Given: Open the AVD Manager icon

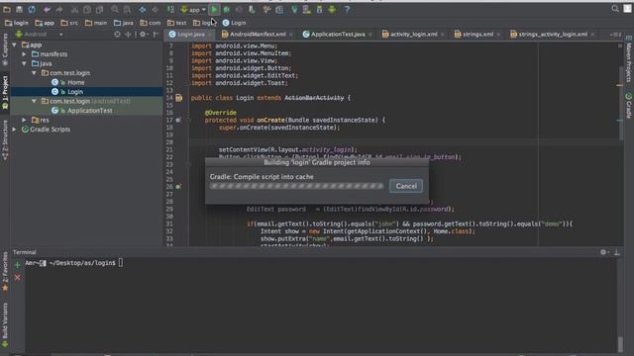Looking at the screenshot, I should point(307,9).
